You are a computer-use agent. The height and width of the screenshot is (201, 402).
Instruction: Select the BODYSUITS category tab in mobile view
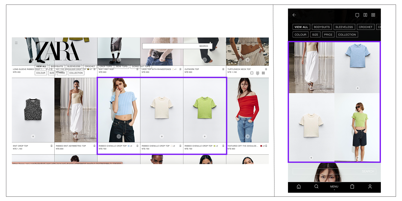[322, 27]
